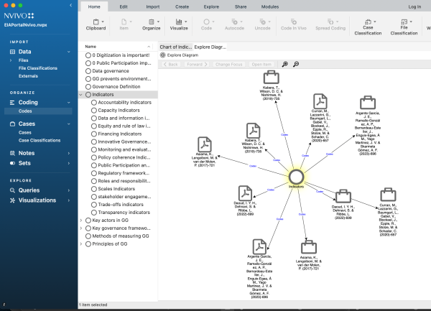This screenshot has width=431, height=311.
Task: Zoom in on the diagram with magnifier plus
Action: (285, 64)
